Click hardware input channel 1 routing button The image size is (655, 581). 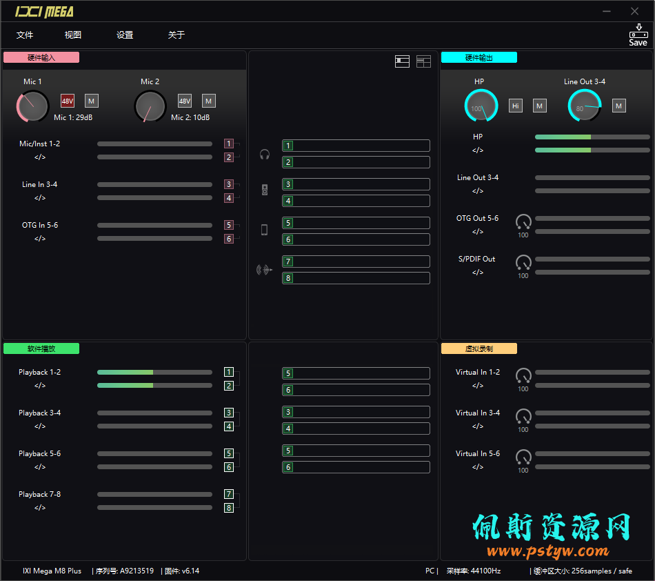pyautogui.click(x=229, y=144)
